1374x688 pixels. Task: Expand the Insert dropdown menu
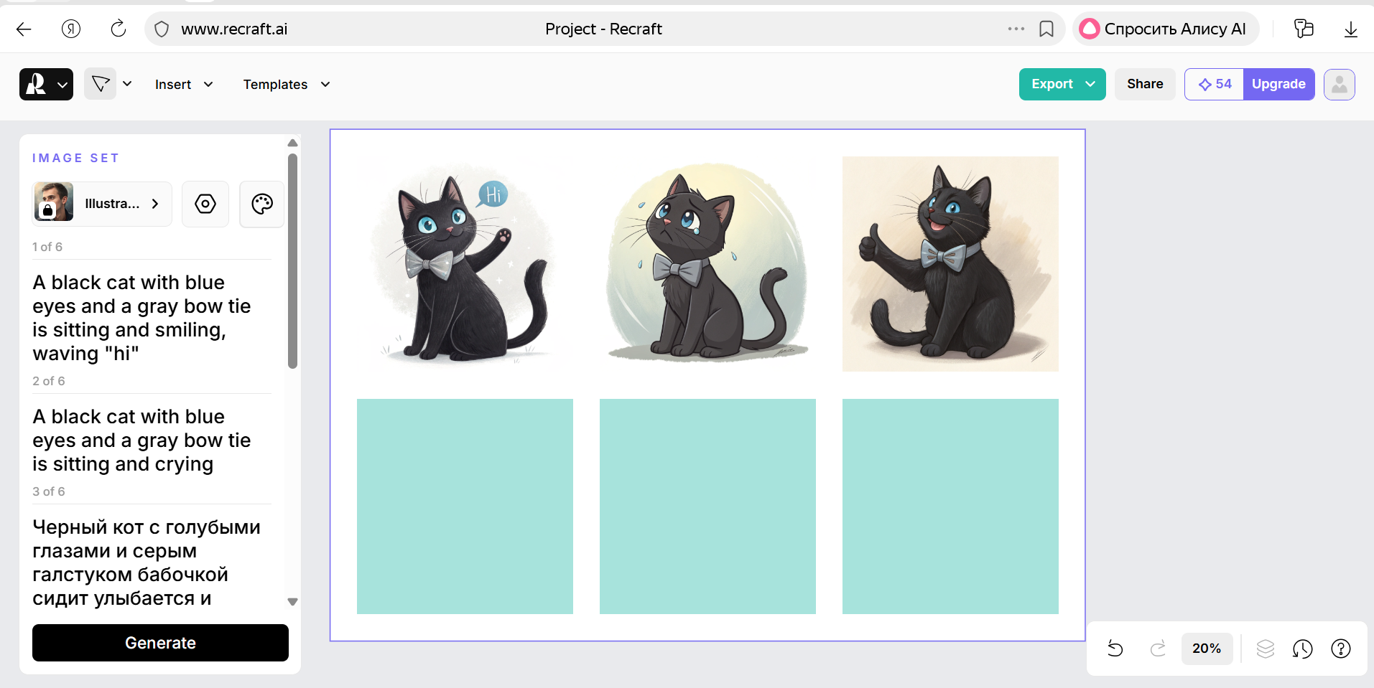tap(184, 85)
